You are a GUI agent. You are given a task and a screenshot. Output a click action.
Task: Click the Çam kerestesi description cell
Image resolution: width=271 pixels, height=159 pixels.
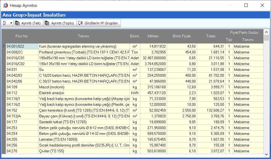point(84,110)
